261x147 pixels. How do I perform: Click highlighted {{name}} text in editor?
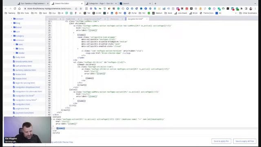pos(61,128)
